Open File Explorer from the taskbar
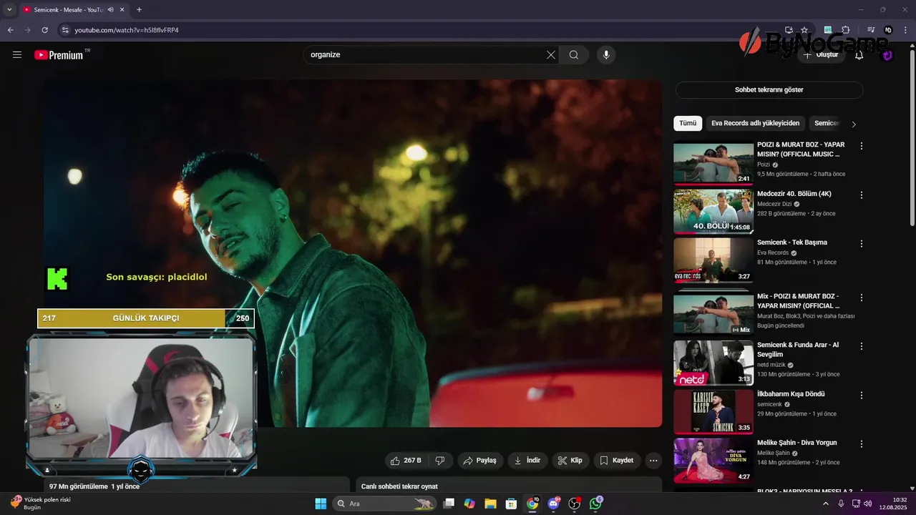 click(490, 504)
